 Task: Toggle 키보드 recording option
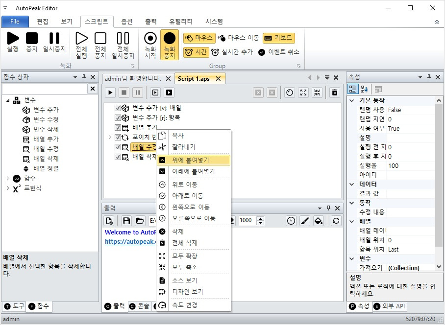pos(279,38)
